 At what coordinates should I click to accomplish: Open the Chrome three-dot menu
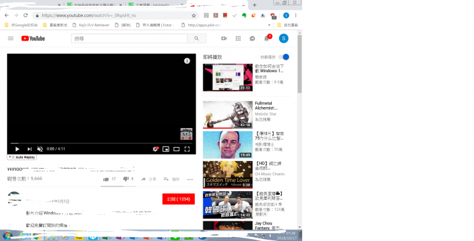[296, 15]
